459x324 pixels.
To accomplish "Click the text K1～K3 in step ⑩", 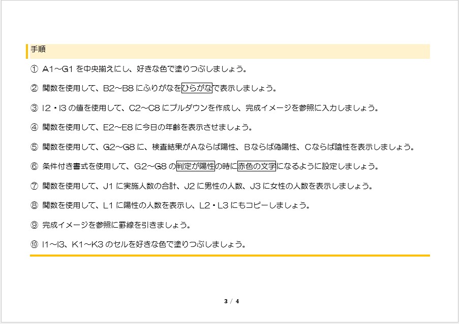I will 86,244.
